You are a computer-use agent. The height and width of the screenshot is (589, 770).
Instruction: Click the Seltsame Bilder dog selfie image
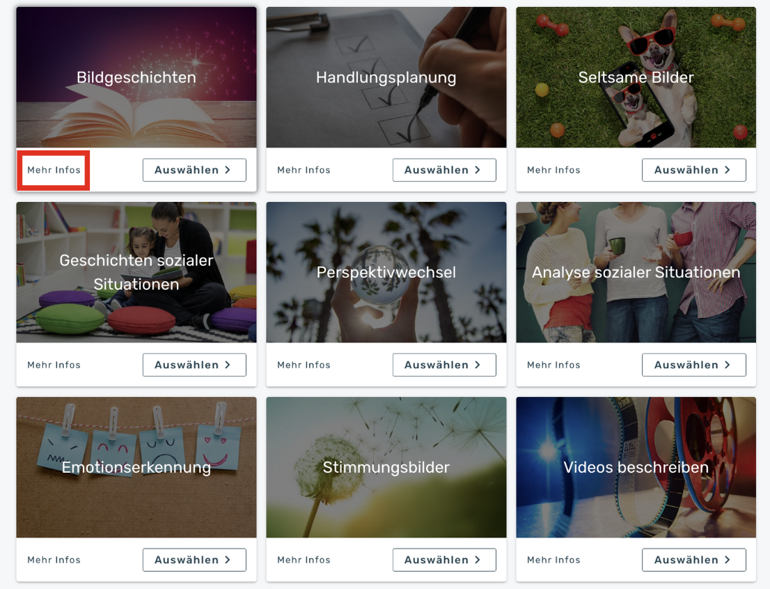point(636,77)
